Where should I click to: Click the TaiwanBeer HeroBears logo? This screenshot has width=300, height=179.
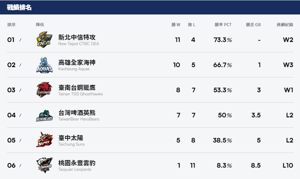pos(44,115)
